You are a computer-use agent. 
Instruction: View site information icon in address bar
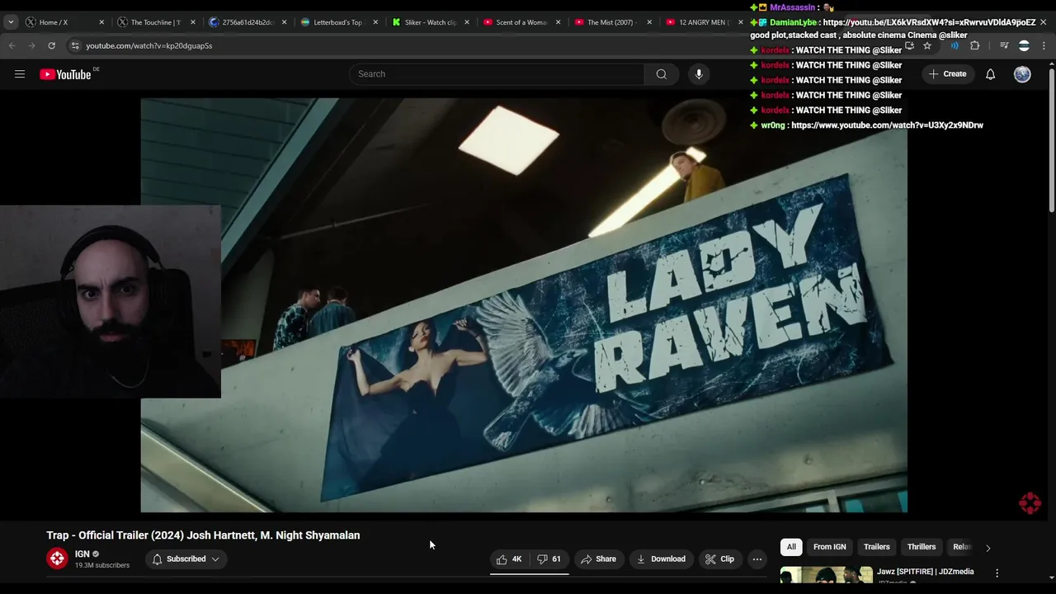pyautogui.click(x=75, y=45)
